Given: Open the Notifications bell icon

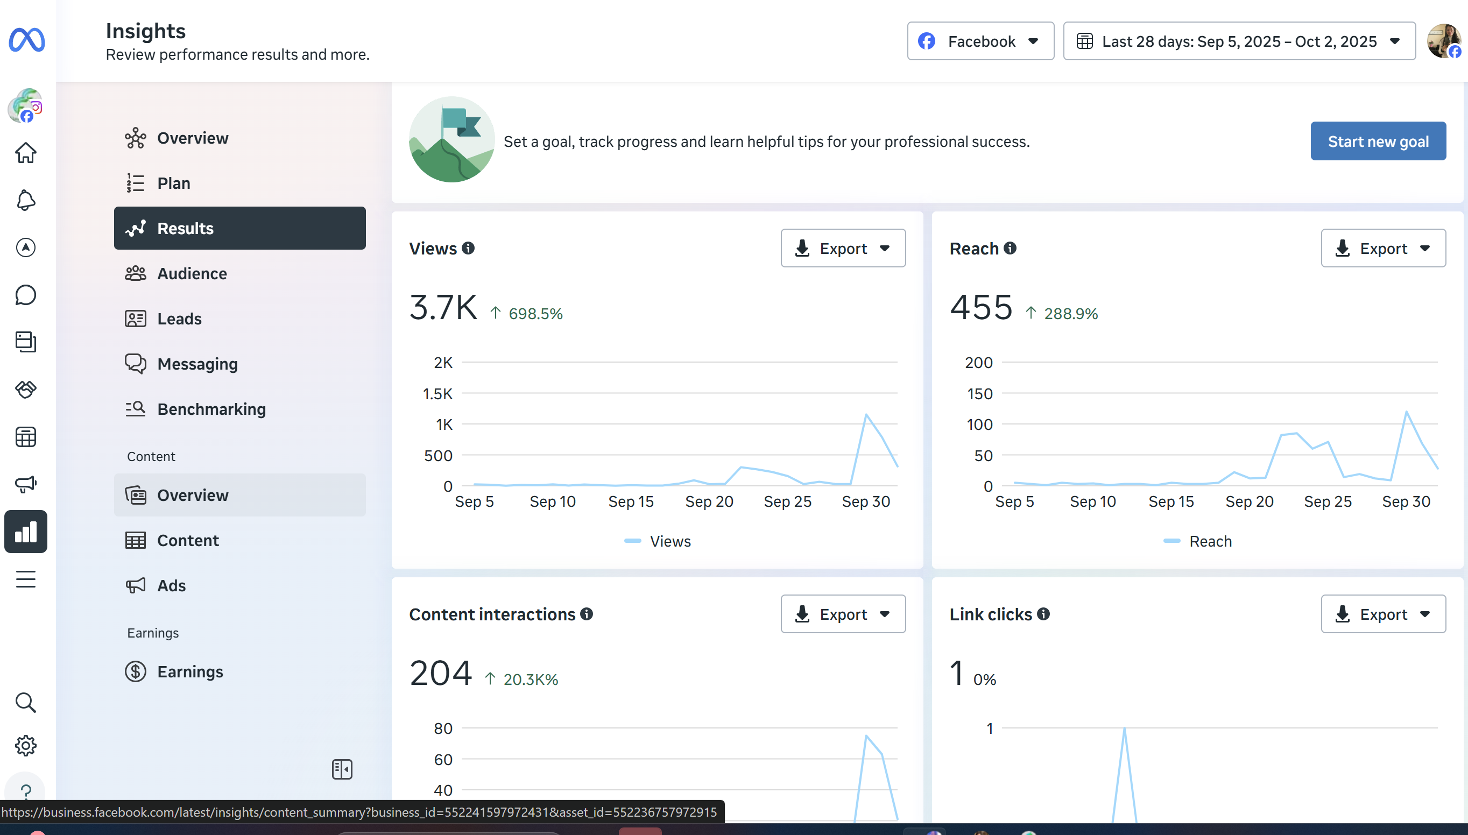Looking at the screenshot, I should [26, 200].
